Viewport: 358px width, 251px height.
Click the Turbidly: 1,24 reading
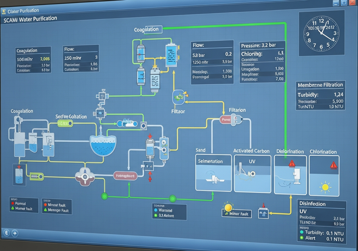(x=320, y=95)
